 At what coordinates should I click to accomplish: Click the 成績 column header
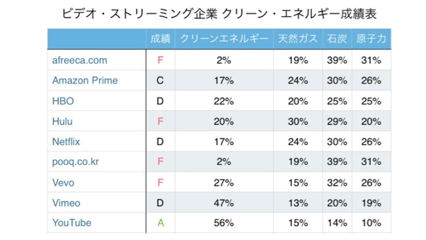point(160,39)
